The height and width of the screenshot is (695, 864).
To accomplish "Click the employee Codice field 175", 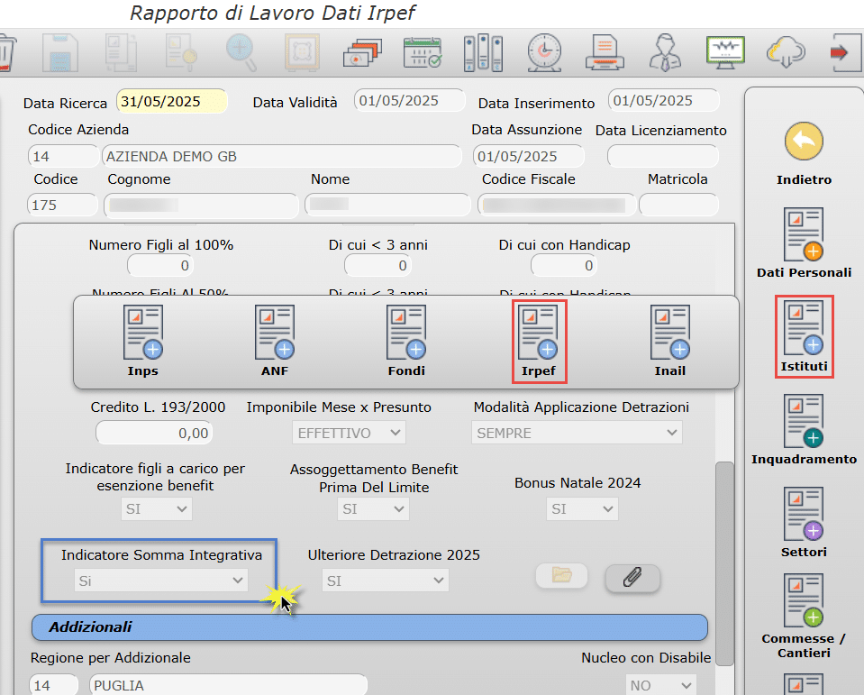I will [62, 205].
